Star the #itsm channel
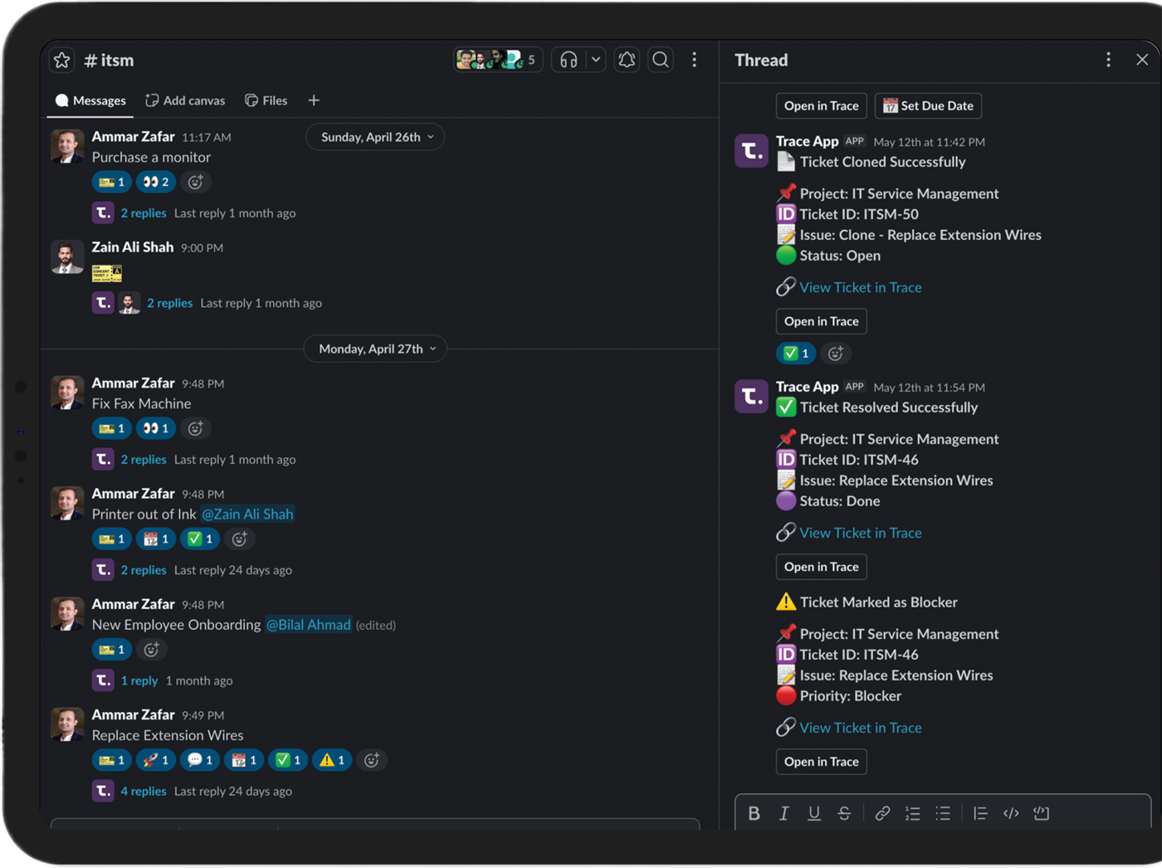This screenshot has width=1162, height=868. 62,61
